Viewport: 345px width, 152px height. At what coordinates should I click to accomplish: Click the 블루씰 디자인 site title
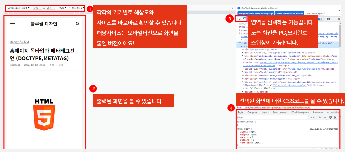click(x=44, y=24)
